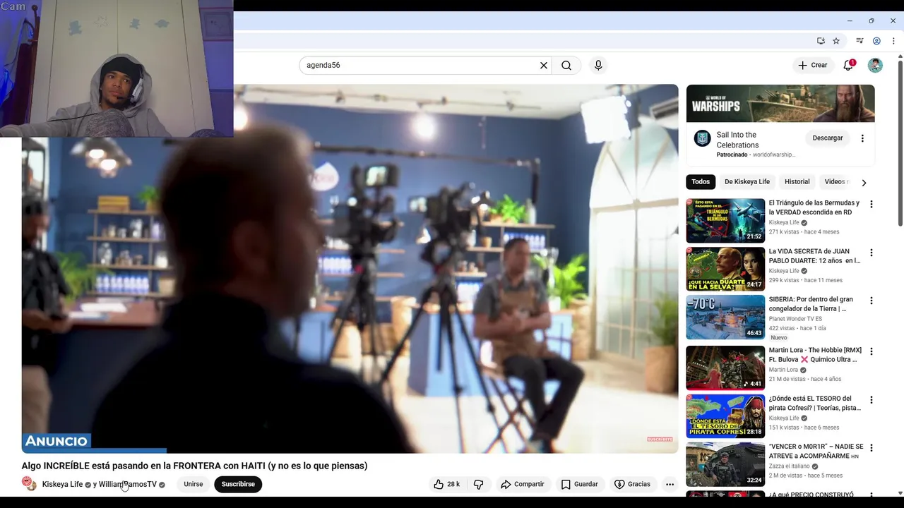Dislike the video with thumbs down
The width and height of the screenshot is (904, 508).
pyautogui.click(x=479, y=484)
